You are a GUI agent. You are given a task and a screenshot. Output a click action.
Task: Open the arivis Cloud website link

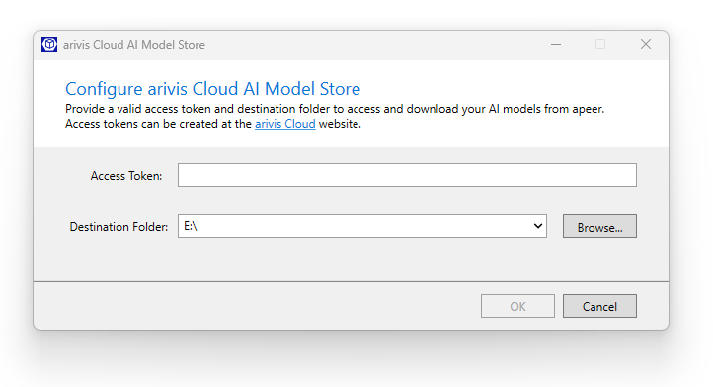pos(285,124)
